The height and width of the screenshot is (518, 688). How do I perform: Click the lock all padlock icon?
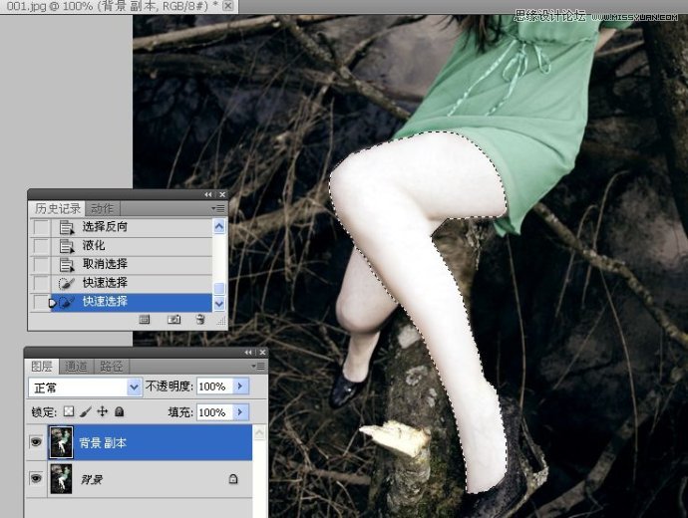119,411
